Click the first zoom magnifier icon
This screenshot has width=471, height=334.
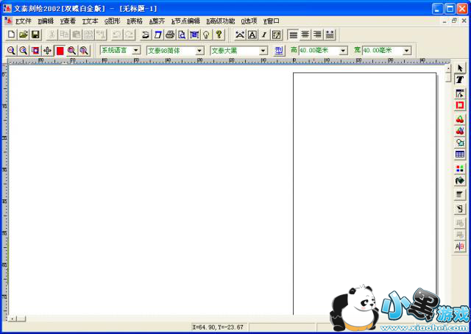[x=11, y=51]
